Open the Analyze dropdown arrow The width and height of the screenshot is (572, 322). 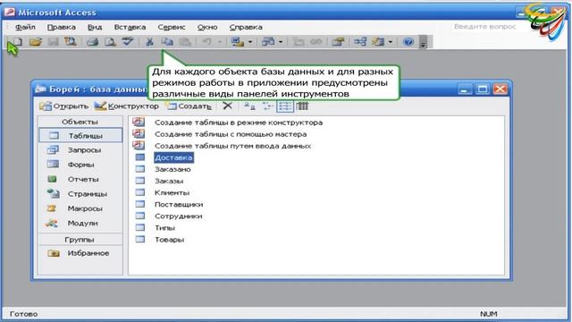[x=281, y=42]
